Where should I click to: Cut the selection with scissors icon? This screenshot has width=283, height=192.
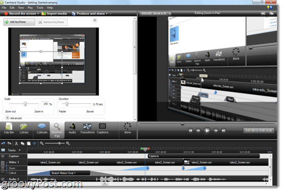coord(16,144)
